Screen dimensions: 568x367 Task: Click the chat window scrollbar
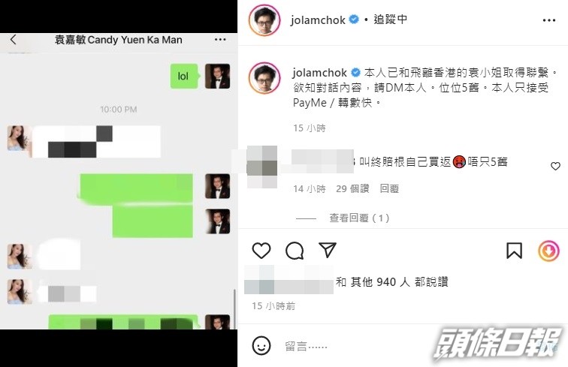(x=234, y=308)
